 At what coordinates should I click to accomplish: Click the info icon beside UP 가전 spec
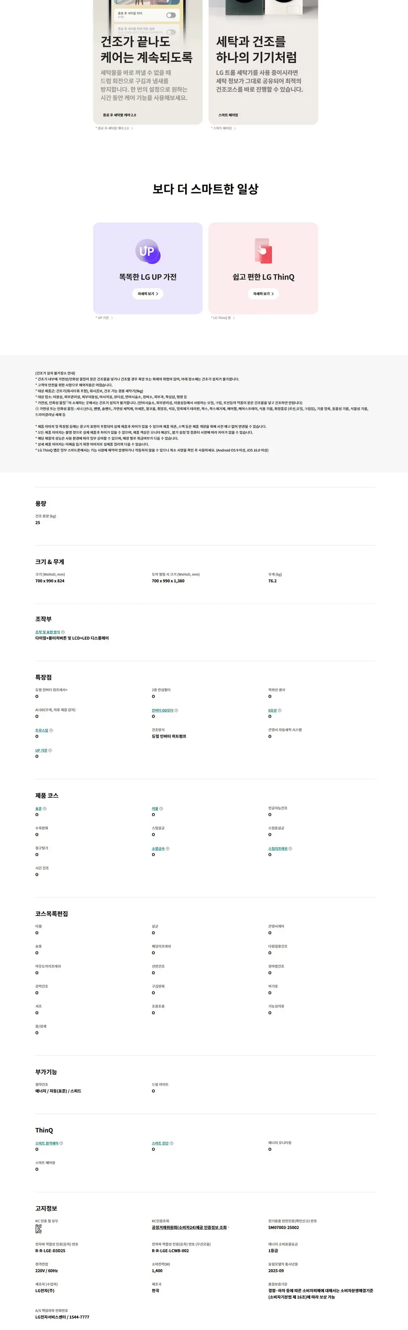tap(50, 750)
